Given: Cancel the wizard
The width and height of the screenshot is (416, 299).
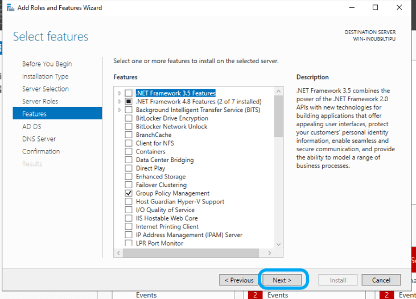Looking at the screenshot, I should point(381,280).
